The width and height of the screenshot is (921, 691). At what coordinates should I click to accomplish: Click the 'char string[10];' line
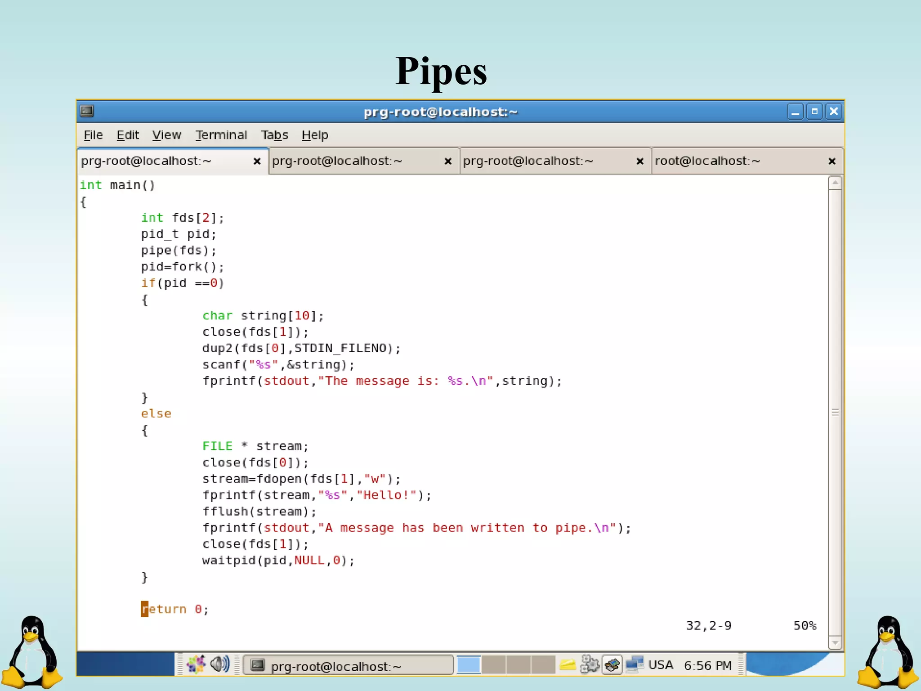tap(263, 315)
